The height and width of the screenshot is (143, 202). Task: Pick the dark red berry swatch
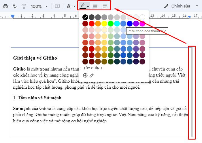click(x=85, y=24)
